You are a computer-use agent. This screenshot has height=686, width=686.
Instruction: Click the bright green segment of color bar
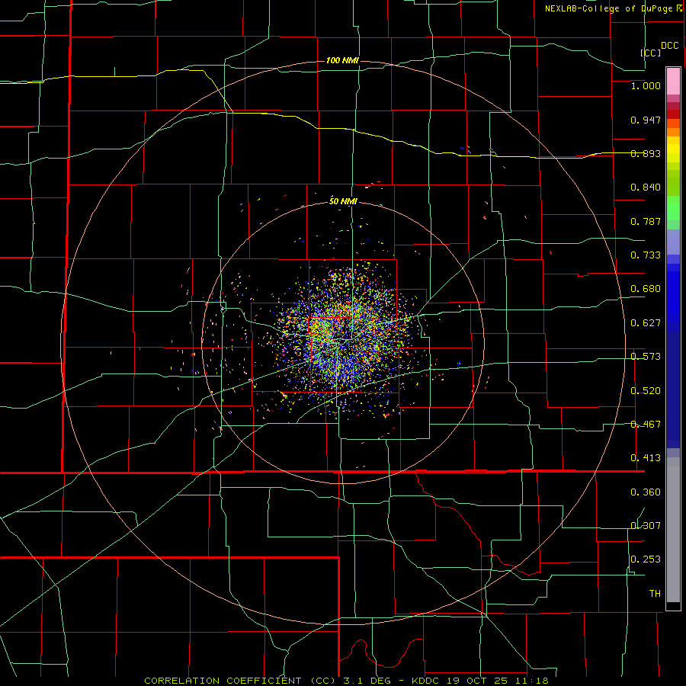(x=673, y=208)
